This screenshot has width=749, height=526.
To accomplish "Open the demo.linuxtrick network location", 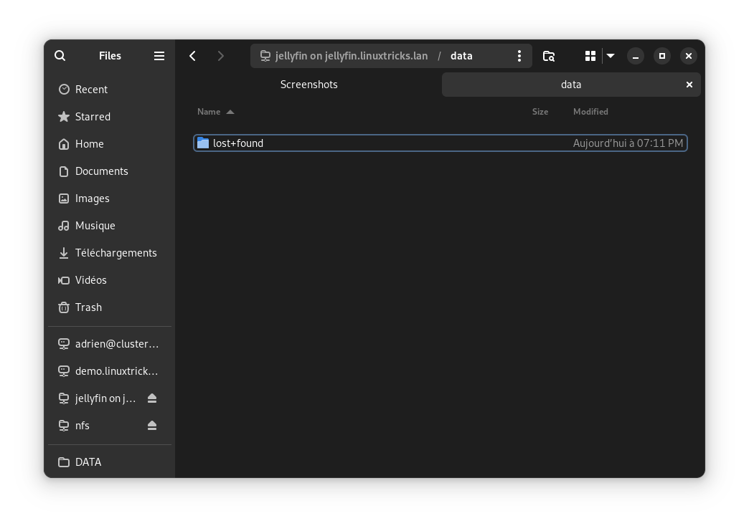I will pyautogui.click(x=110, y=371).
